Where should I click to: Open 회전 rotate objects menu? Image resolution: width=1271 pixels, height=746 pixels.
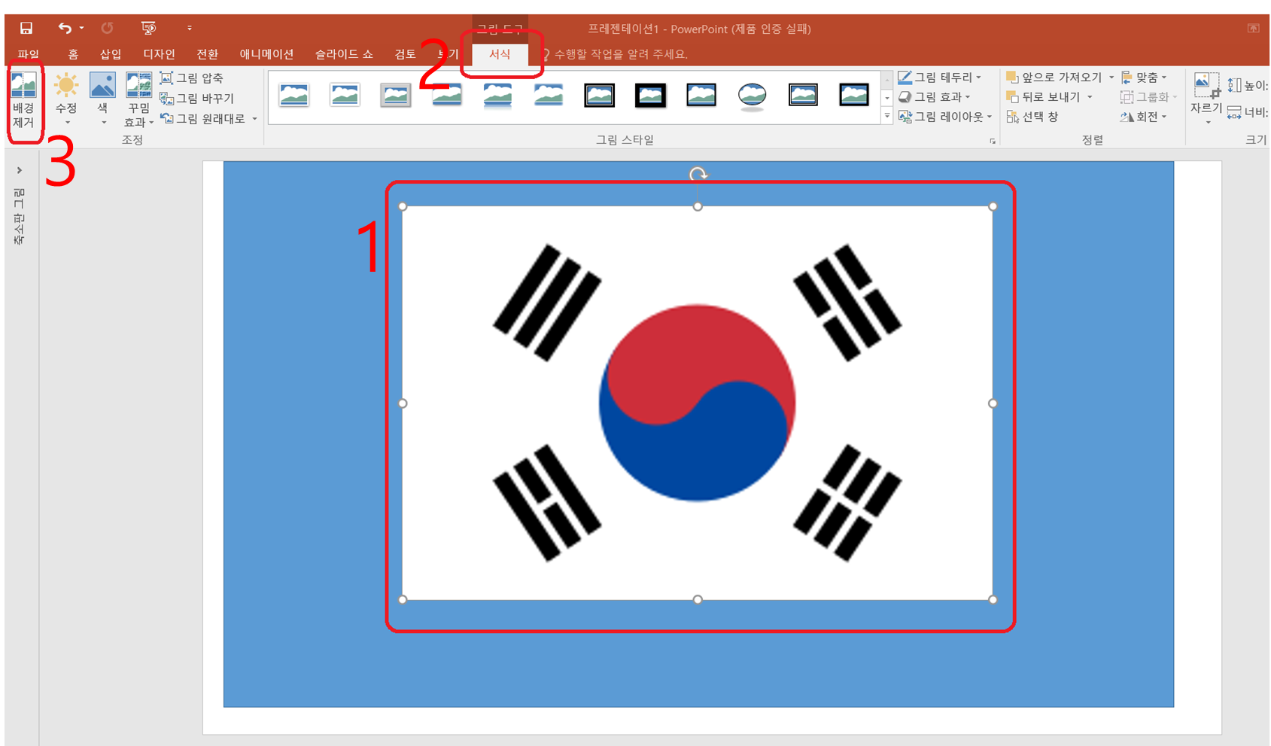click(x=1144, y=117)
